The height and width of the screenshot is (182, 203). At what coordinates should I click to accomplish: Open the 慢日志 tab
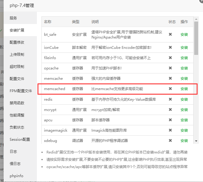click(20, 163)
